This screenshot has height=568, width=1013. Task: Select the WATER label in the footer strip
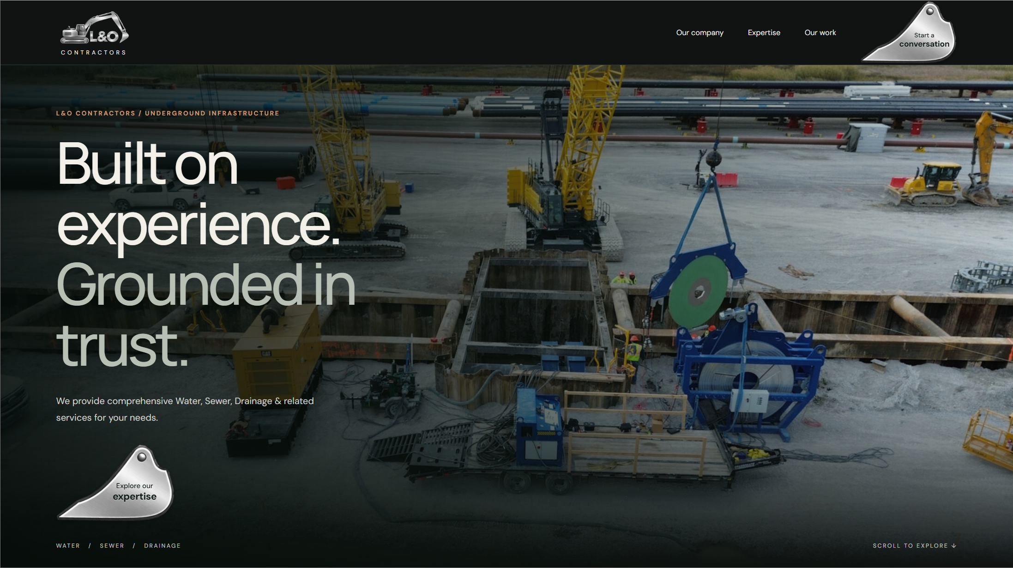[x=68, y=546]
